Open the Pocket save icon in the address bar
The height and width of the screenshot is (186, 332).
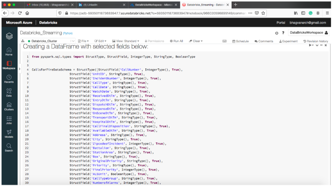[257, 13]
